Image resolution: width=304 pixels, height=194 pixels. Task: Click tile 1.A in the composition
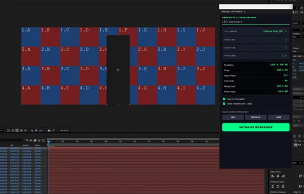[x=30, y=37]
